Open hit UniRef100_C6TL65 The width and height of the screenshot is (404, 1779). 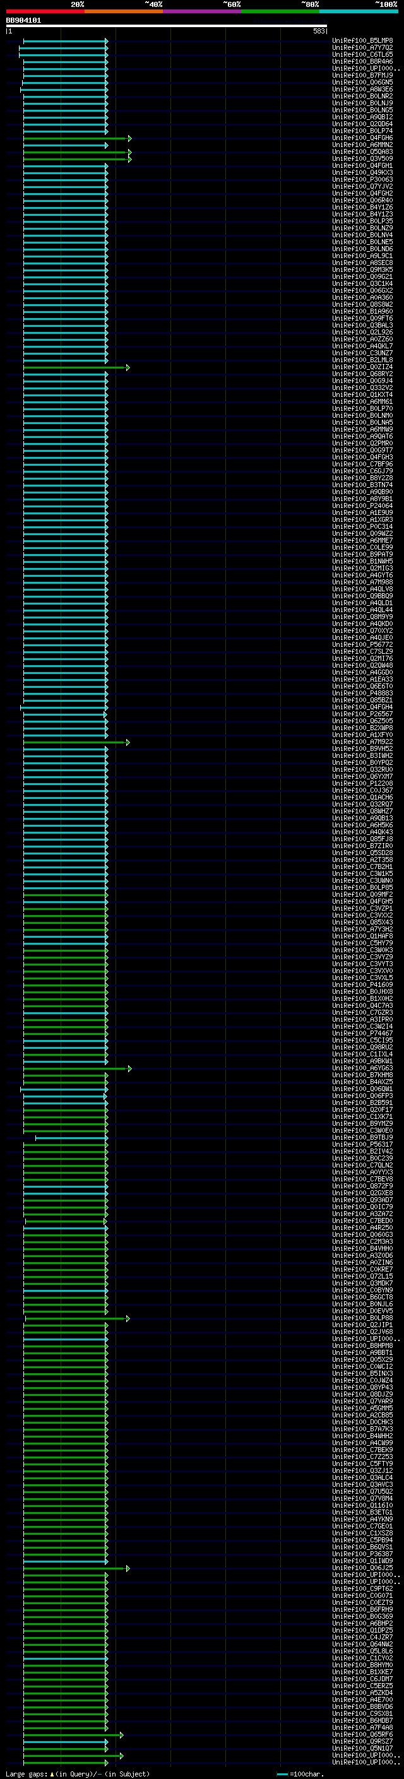coord(362,54)
